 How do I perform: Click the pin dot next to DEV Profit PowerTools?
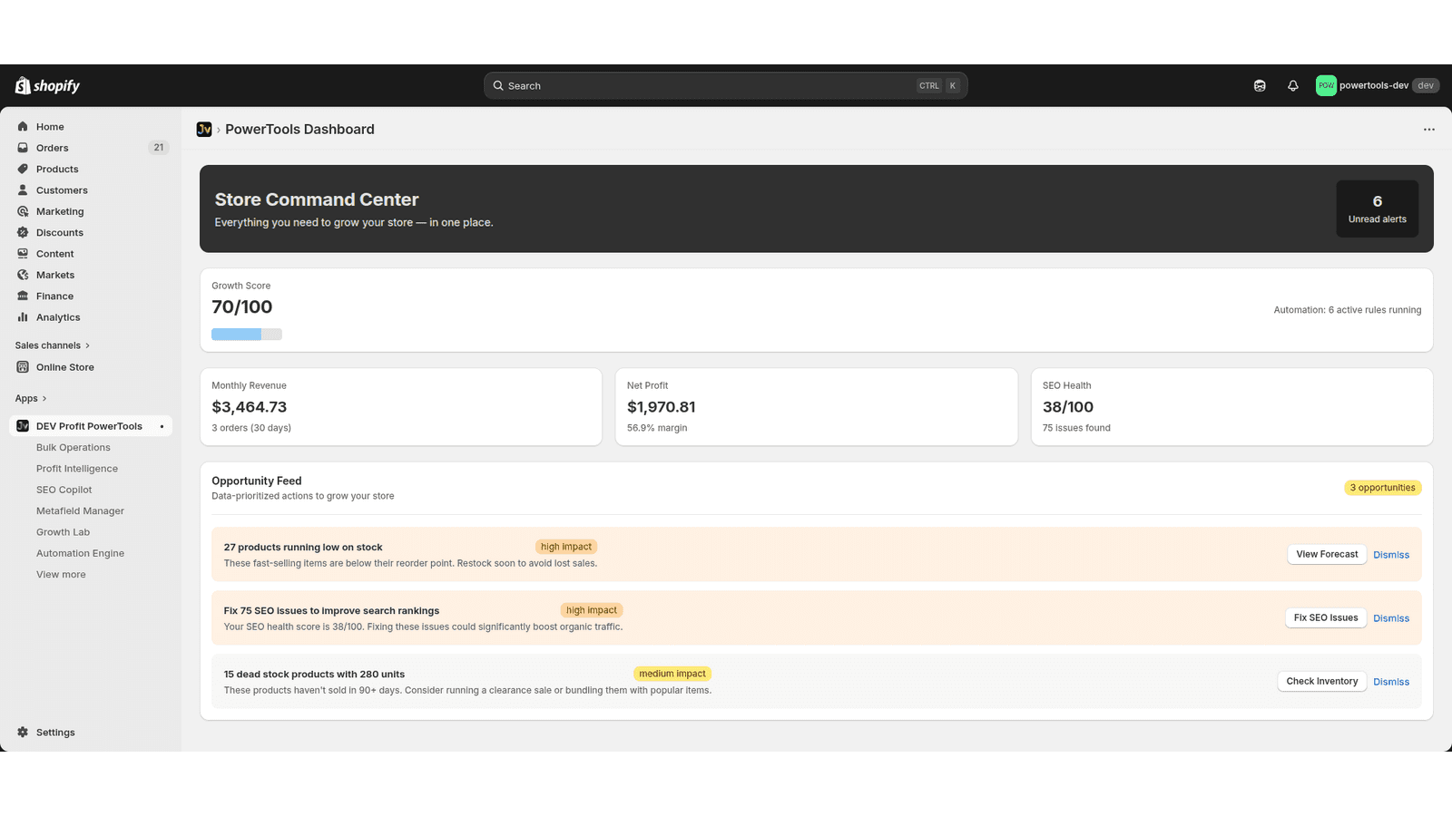(x=162, y=426)
